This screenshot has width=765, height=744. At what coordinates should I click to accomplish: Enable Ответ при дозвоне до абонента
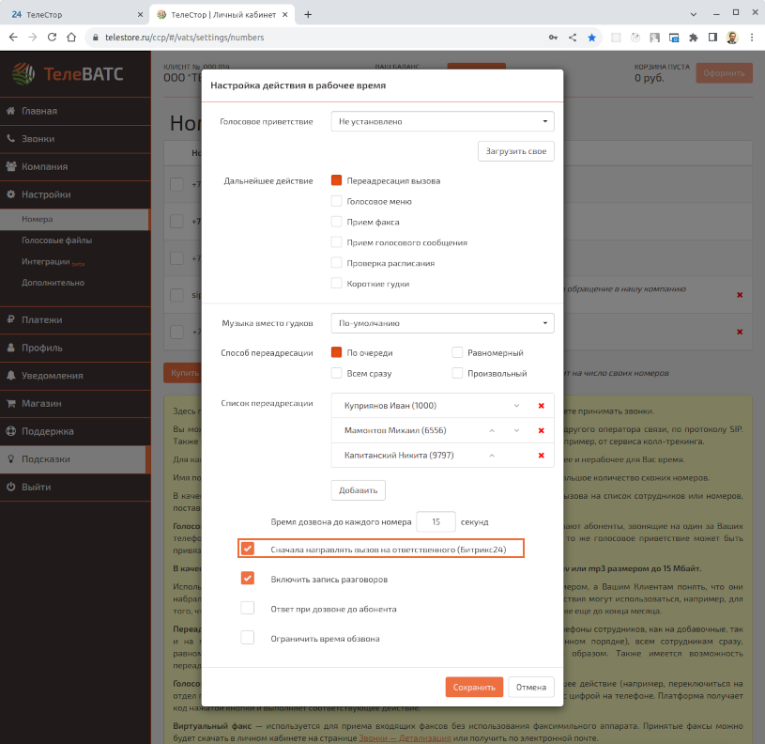click(x=248, y=609)
